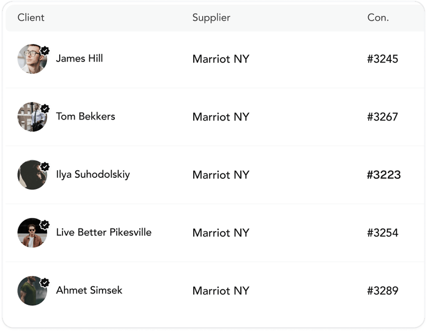The height and width of the screenshot is (331, 427).
Task: Sort by the Supplier column header
Action: click(x=211, y=18)
